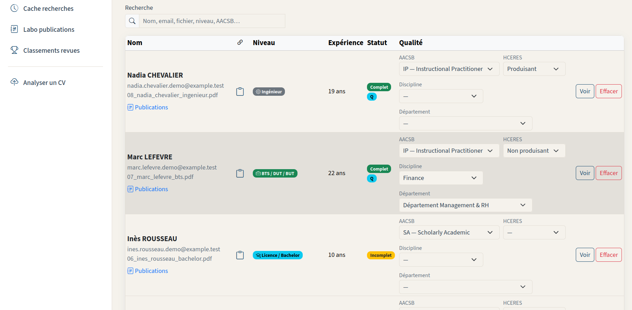Click Voir for Marc Lefevre
The image size is (632, 310).
pyautogui.click(x=585, y=173)
